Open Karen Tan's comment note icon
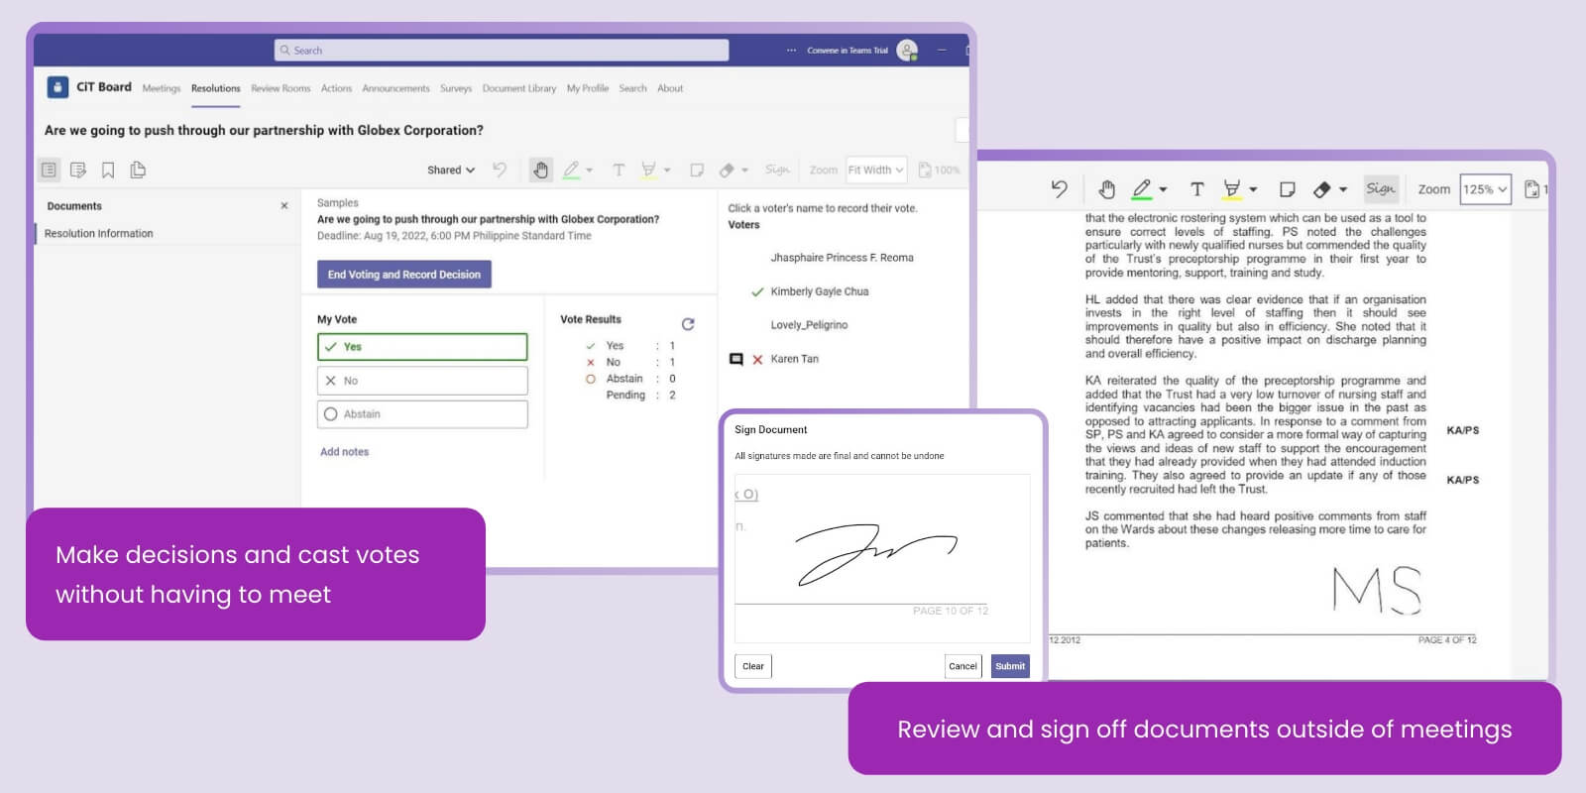The image size is (1586, 793). (x=736, y=359)
